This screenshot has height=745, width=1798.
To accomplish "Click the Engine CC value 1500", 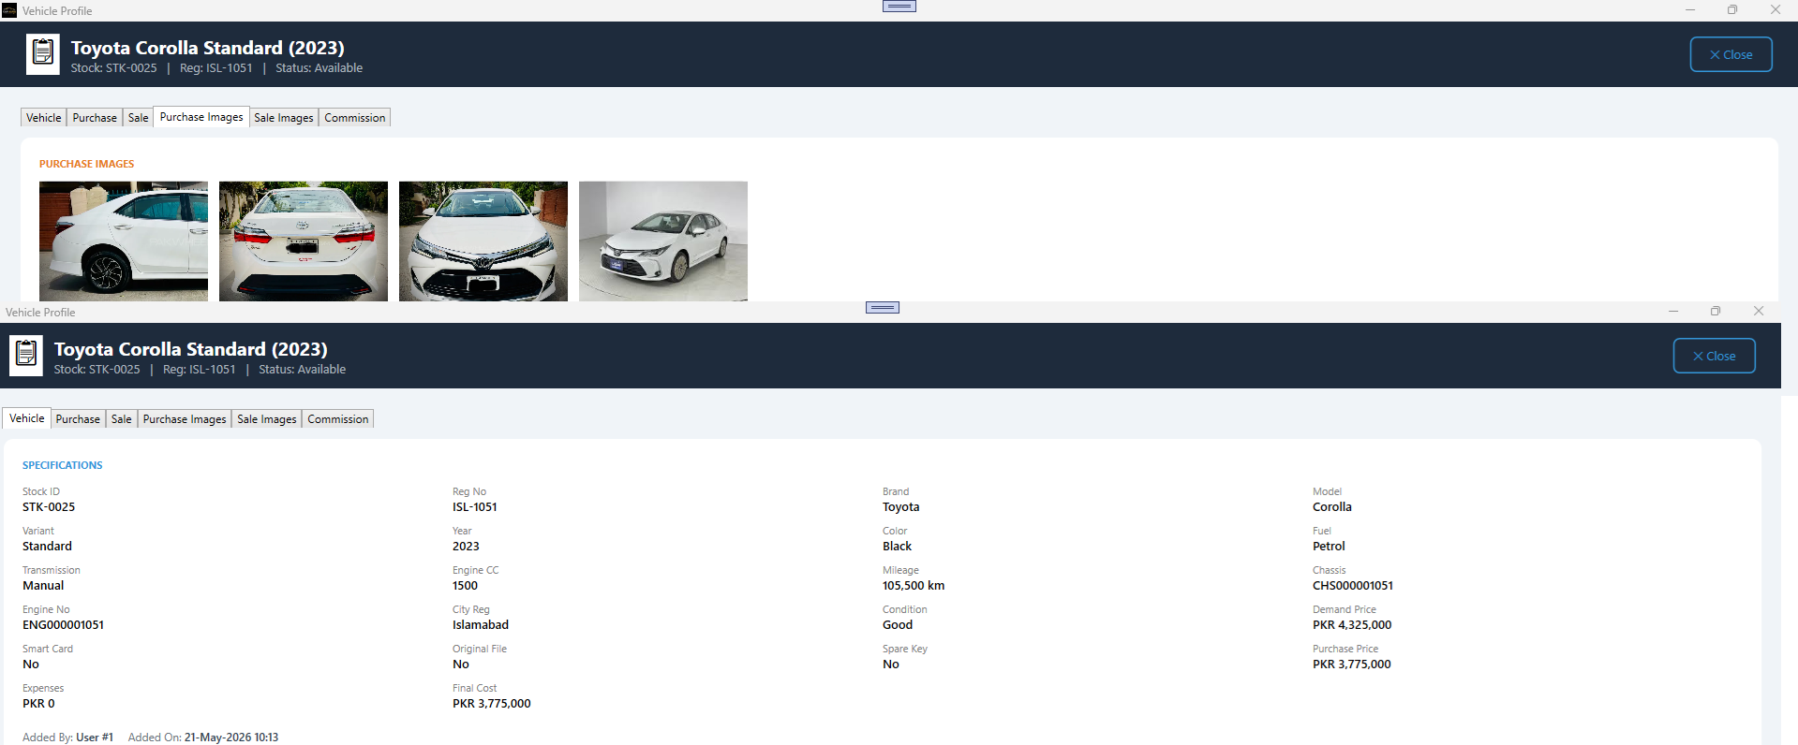I will click(465, 586).
